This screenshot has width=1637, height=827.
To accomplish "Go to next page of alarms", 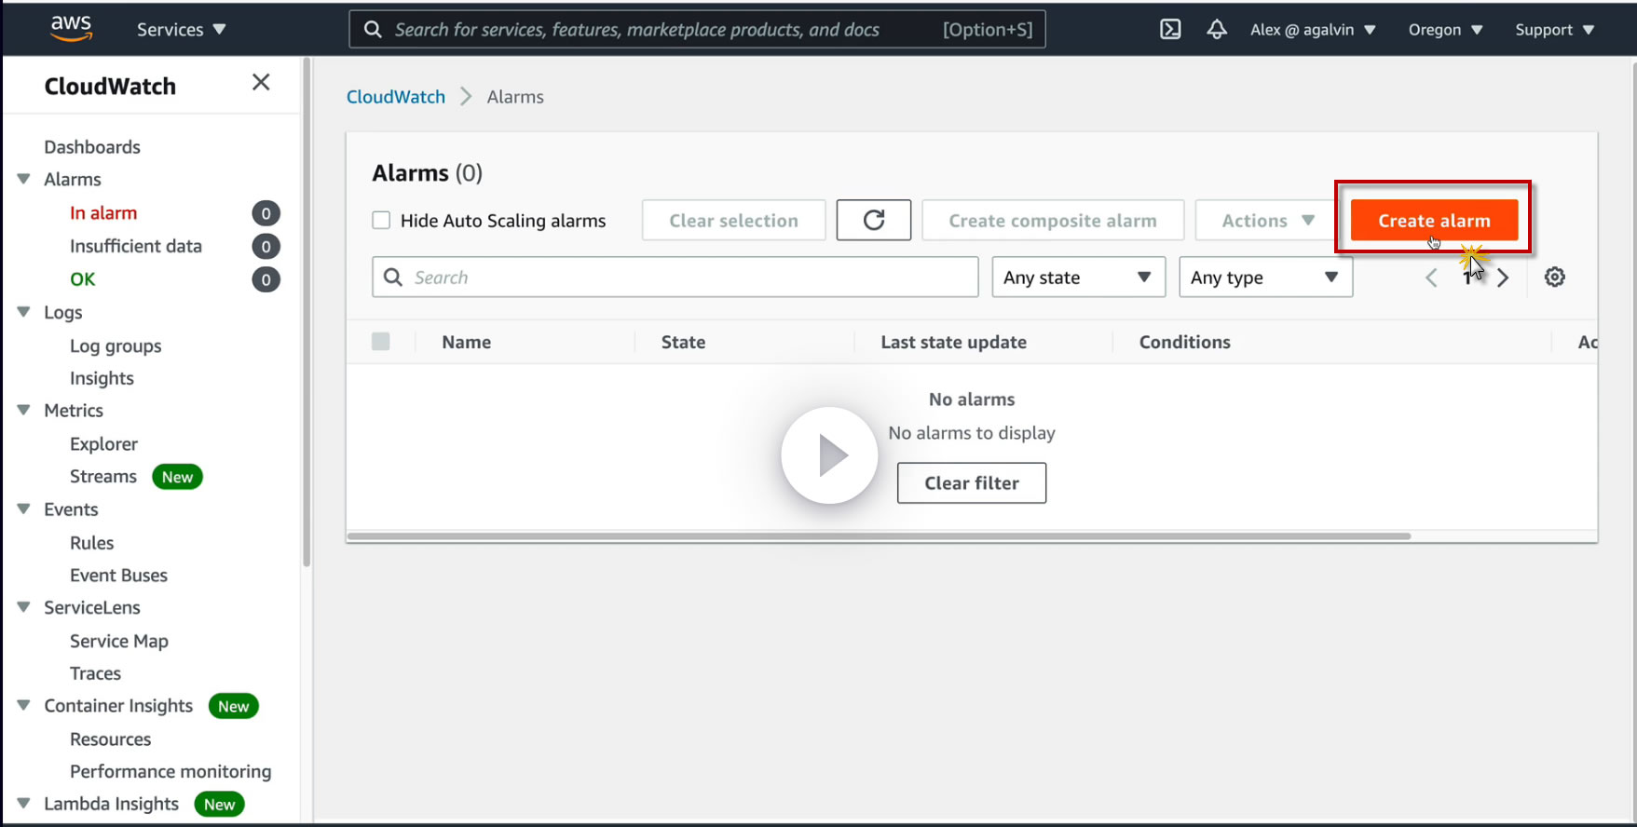I will (x=1503, y=278).
